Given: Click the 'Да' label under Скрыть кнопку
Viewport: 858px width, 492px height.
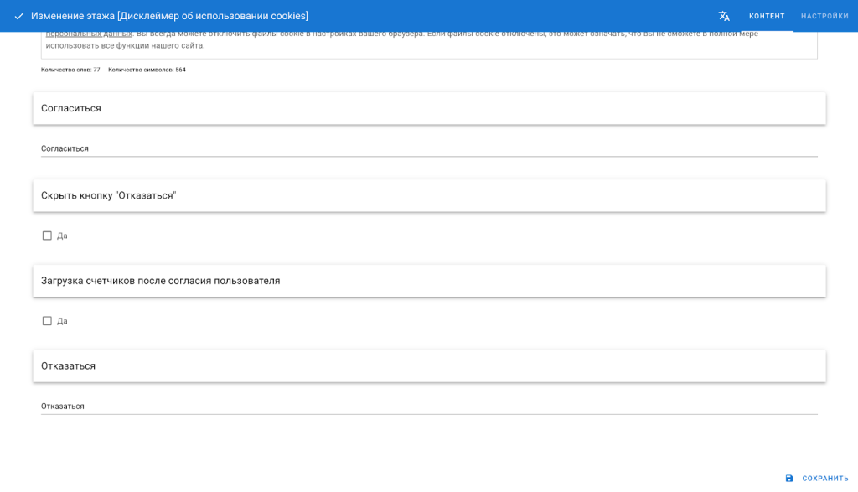Looking at the screenshot, I should 62,236.
